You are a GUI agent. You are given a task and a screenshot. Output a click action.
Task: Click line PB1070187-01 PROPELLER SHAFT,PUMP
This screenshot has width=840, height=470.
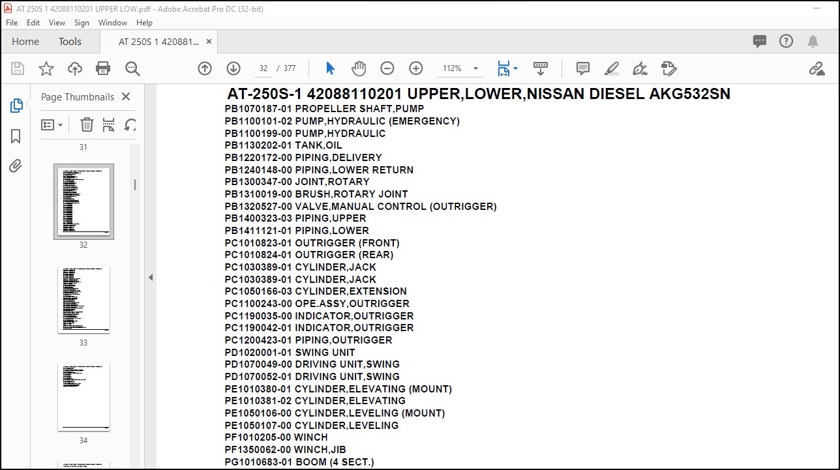(324, 109)
